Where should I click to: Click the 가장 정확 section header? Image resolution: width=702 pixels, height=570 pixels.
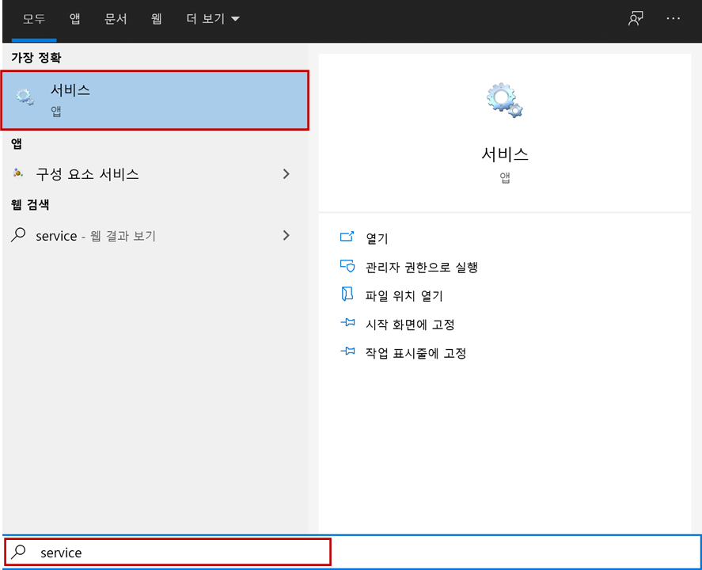pos(36,57)
